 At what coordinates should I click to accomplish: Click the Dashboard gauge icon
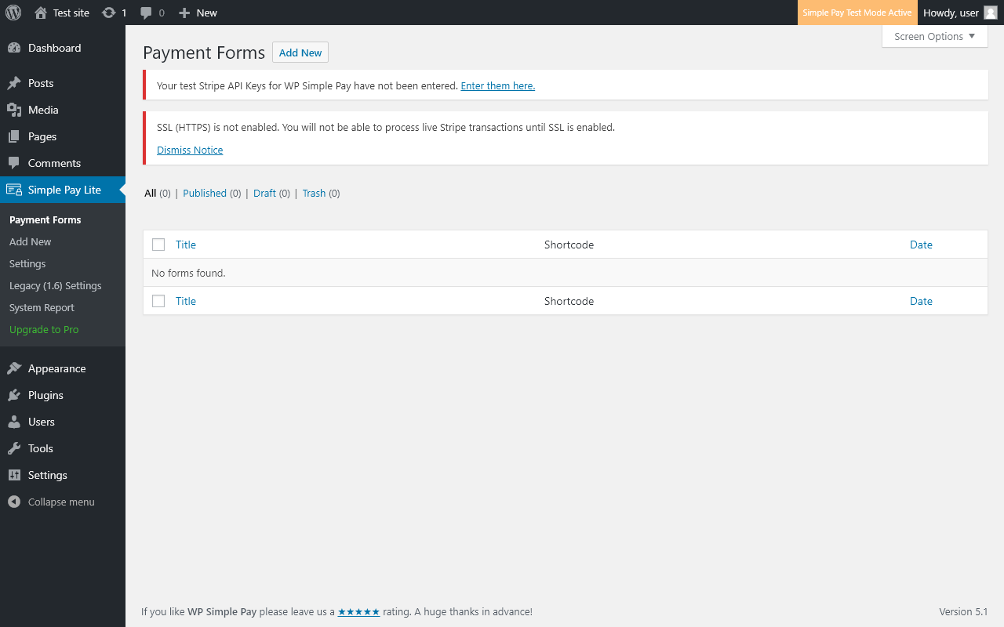tap(14, 48)
